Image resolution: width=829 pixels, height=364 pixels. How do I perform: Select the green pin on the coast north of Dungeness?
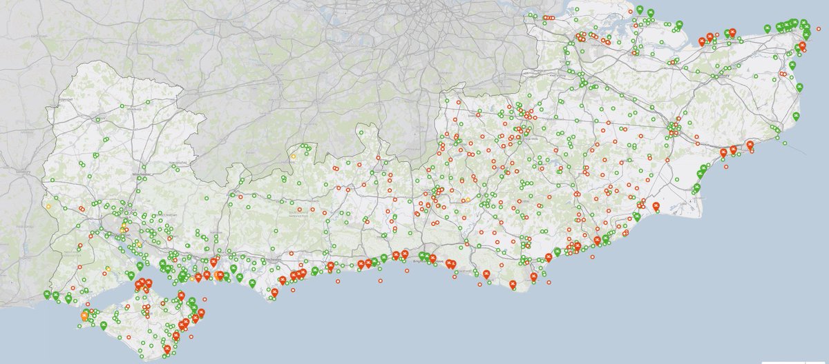[696, 188]
